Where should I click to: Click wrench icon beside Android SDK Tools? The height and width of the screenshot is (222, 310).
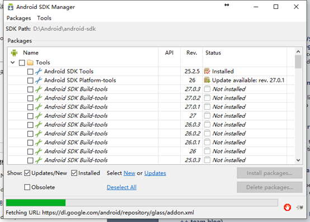[x=39, y=71]
